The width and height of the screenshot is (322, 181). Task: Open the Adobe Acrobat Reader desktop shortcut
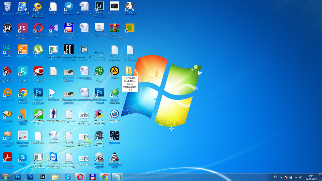click(7, 158)
